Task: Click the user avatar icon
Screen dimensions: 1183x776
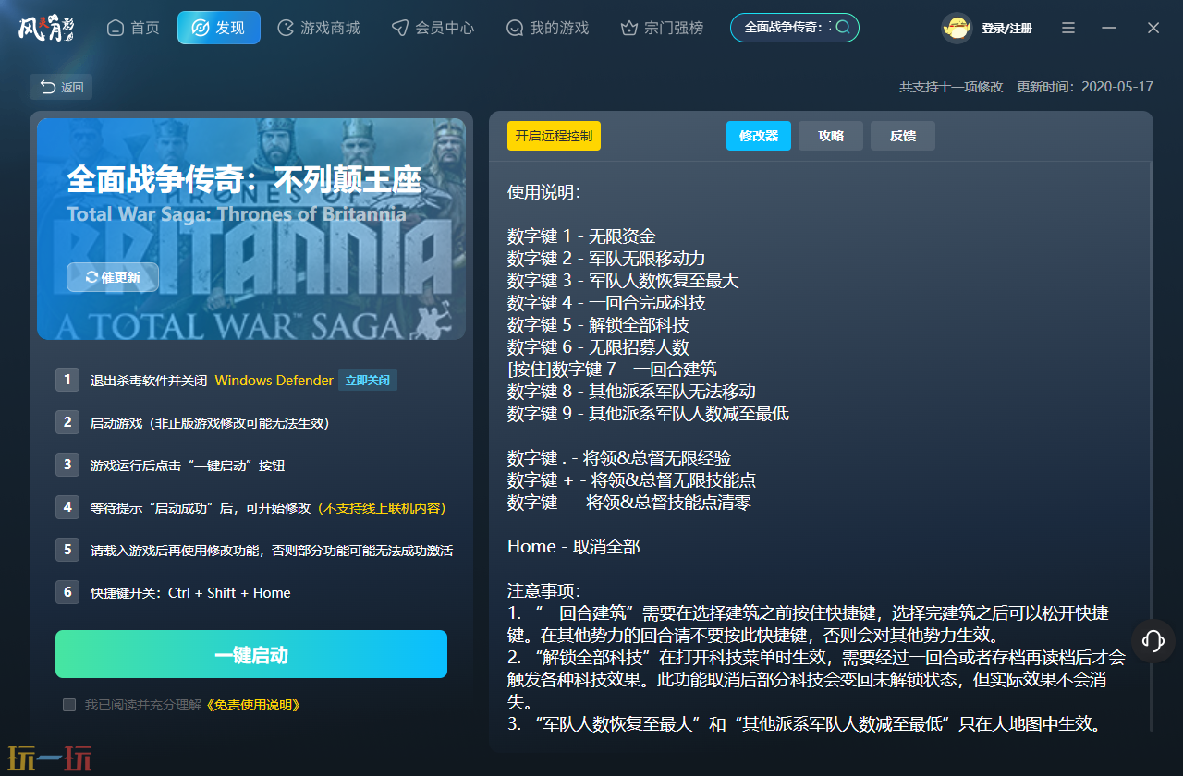Action: [957, 28]
